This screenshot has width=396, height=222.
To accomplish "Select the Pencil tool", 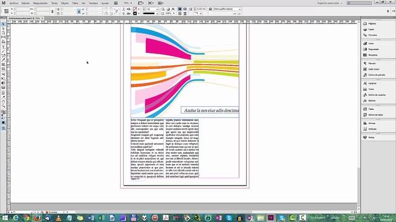I will pos(3,60).
